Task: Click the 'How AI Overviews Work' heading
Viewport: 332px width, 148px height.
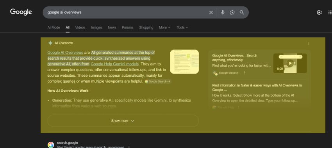Action: (68, 91)
